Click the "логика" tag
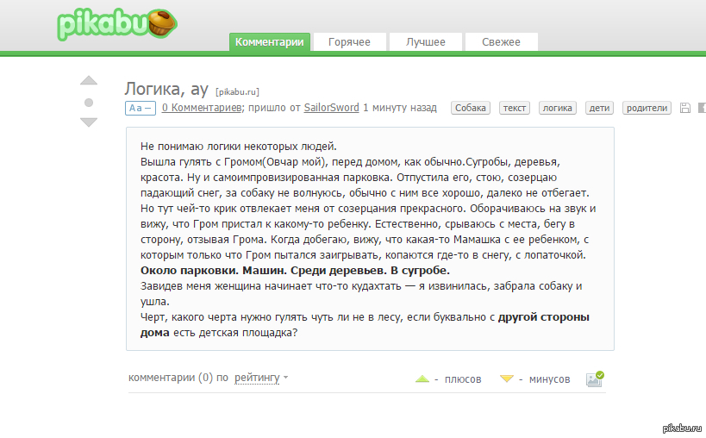This screenshot has width=706, height=438. pyautogui.click(x=557, y=108)
